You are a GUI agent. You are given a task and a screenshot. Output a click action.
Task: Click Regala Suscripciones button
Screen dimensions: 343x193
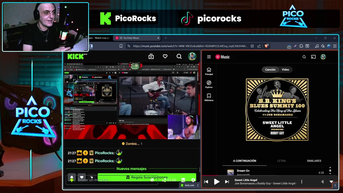(x=147, y=177)
